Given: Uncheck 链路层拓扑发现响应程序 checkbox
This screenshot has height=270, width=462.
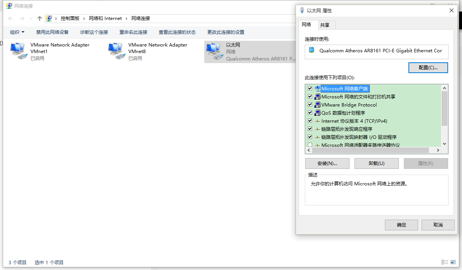Looking at the screenshot, I should [x=310, y=129].
